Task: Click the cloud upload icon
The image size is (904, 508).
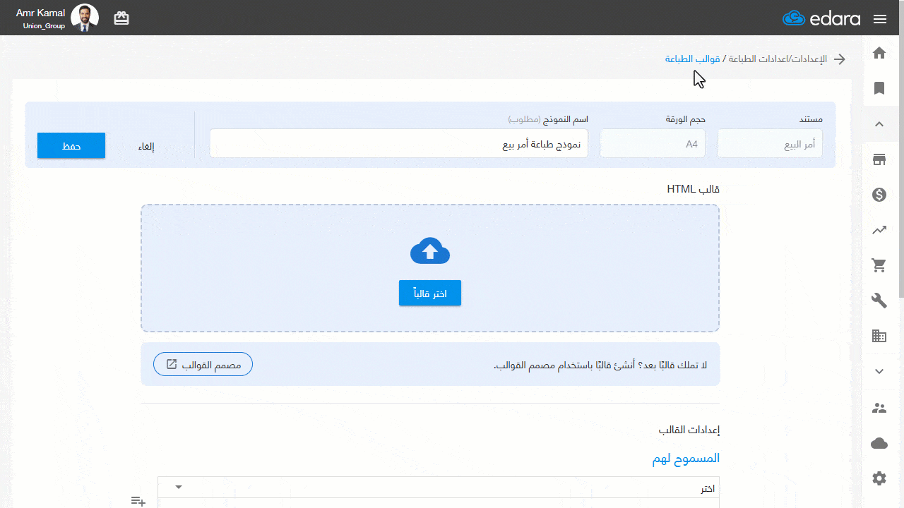Action: point(430,250)
